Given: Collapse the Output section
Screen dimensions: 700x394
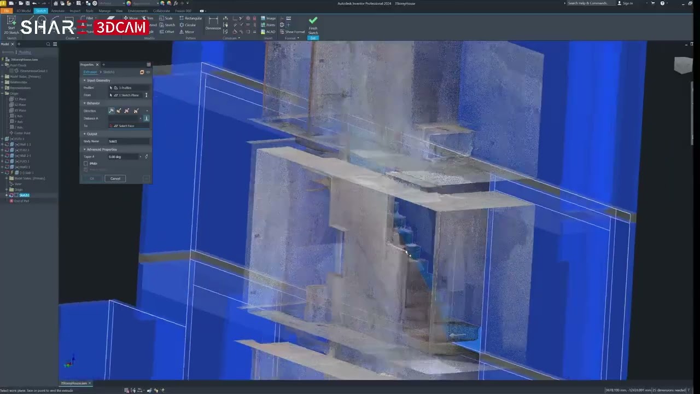Looking at the screenshot, I should 85,134.
